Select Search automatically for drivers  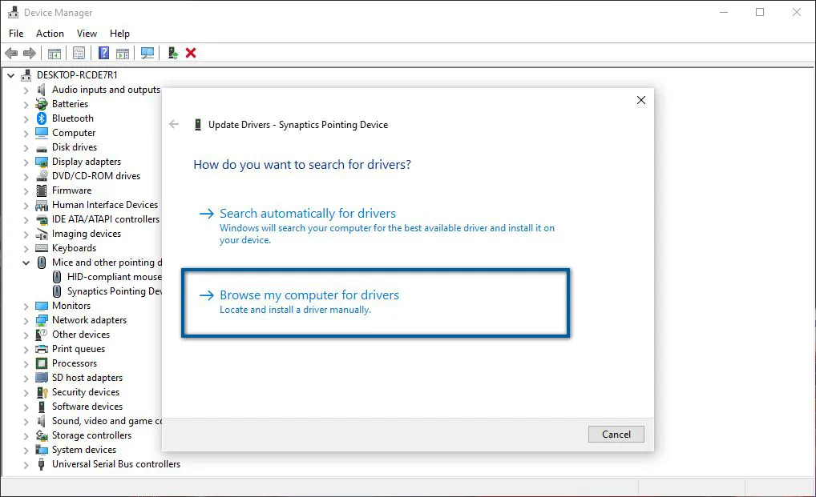[x=308, y=213]
